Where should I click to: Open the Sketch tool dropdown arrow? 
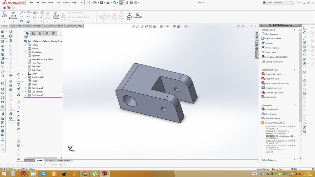tap(4, 22)
